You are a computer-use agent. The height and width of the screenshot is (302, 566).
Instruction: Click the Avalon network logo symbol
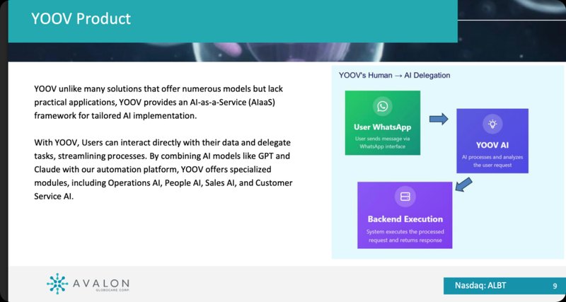(x=57, y=283)
